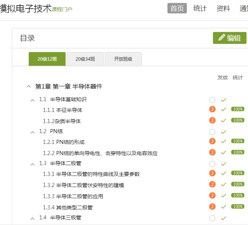Viewport: 248px width, 225px height.
Task: Click orange badge beside 1.3.4 其他类型二极管
Action: [x=212, y=207]
